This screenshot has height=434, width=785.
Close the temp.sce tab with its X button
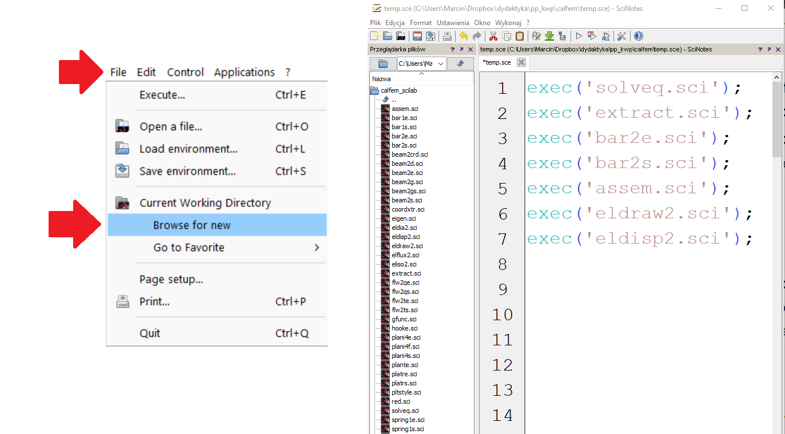coord(521,62)
